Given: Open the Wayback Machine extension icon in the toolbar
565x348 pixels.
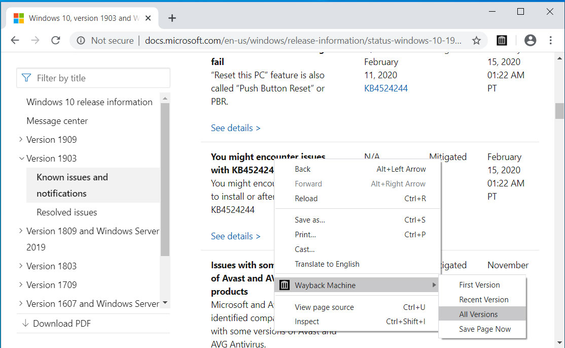Looking at the screenshot, I should 502,41.
